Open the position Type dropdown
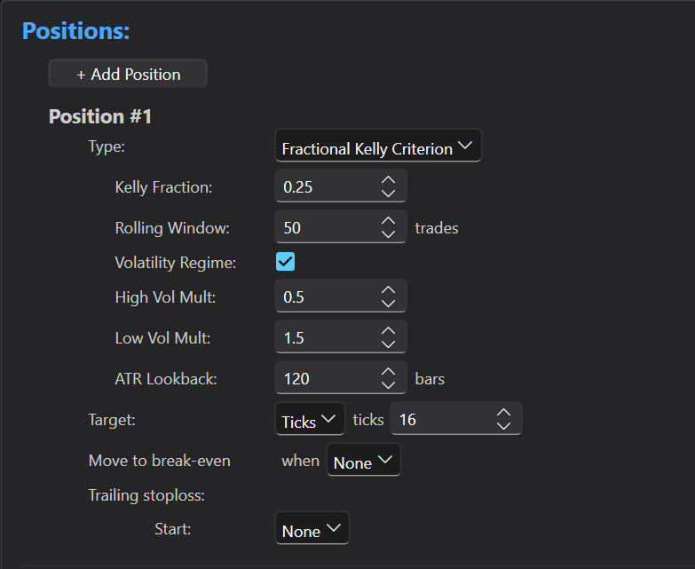This screenshot has width=695, height=569. click(x=377, y=147)
